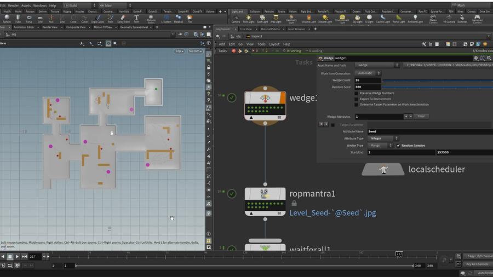
Task: Click the Attribute Name Seed field
Action: coord(430,131)
